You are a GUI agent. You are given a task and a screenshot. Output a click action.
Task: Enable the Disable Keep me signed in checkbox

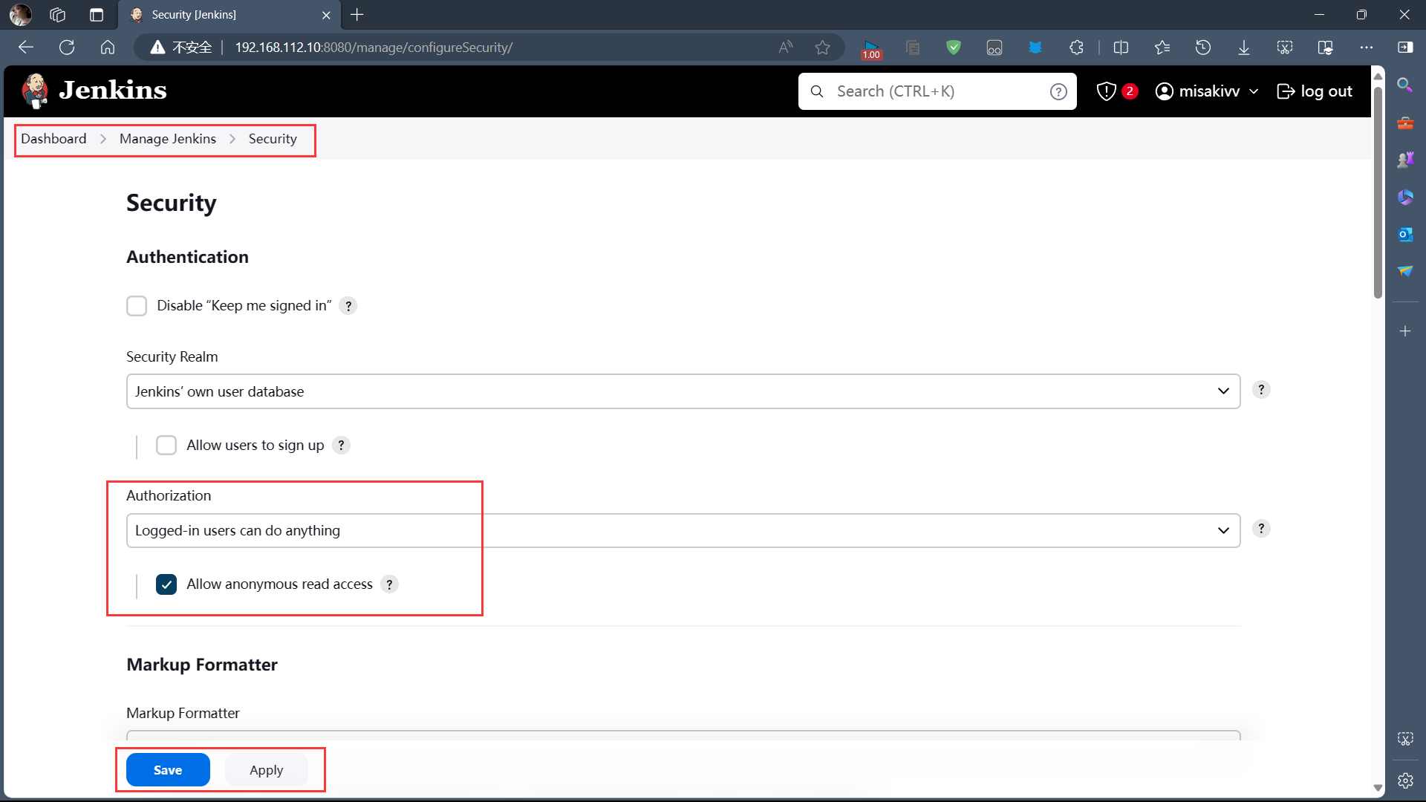click(x=137, y=305)
